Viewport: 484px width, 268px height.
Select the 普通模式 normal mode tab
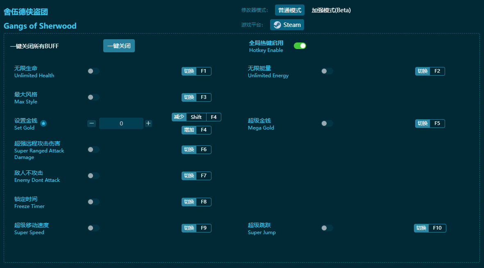pyautogui.click(x=289, y=10)
